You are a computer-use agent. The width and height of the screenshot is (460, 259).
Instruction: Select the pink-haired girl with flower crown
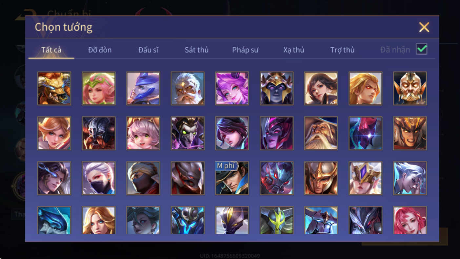click(99, 88)
